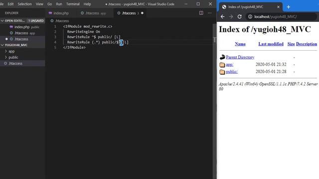Sort listing by Last modified column
This screenshot has width=319, height=179.
click(271, 44)
